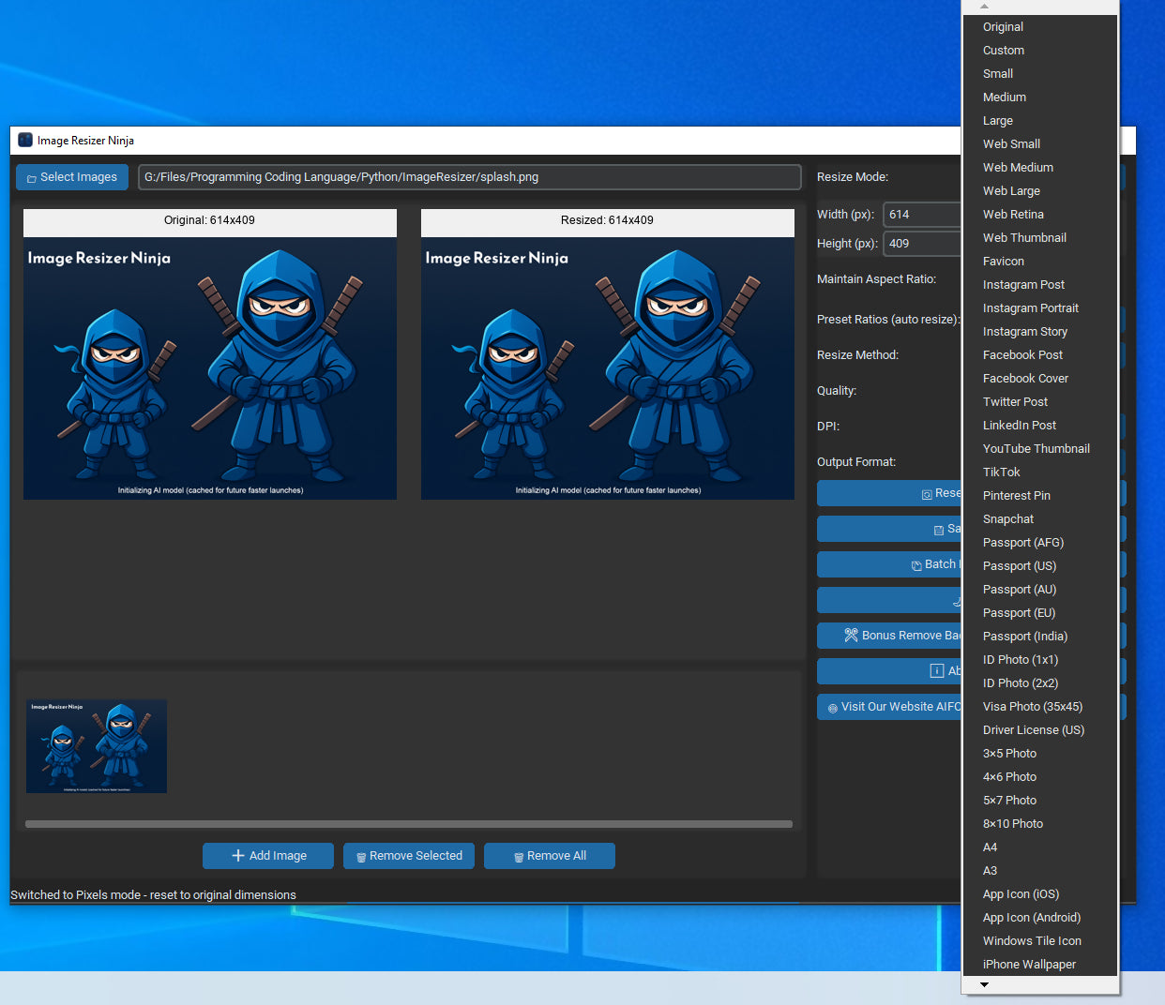The width and height of the screenshot is (1165, 1005).
Task: Select the Windows Tile Icon preset
Action: point(1040,941)
